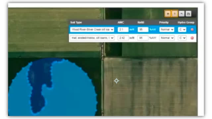The image size is (212, 119).
Task: Click the Soil Type column header
Action: point(76,22)
